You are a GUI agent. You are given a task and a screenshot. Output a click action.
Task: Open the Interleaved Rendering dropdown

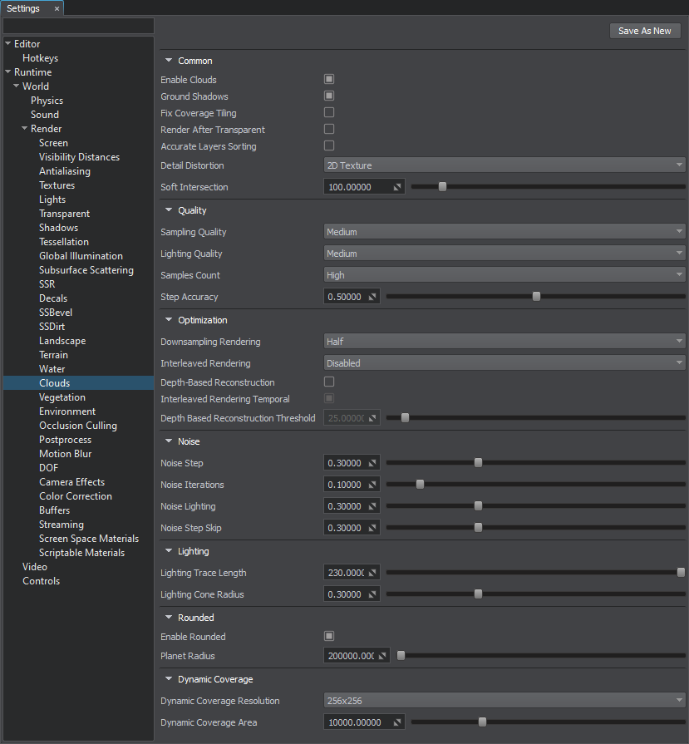point(504,363)
